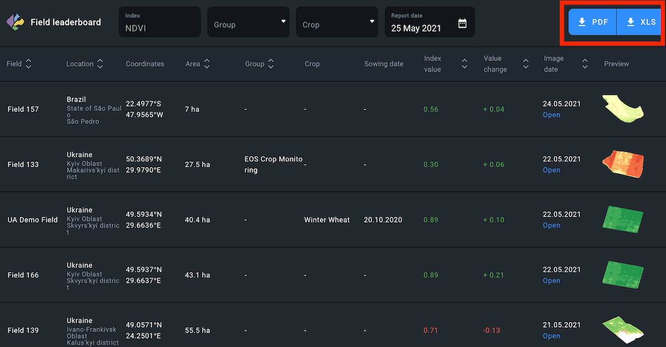Click the EOS app logo icon

(x=15, y=22)
